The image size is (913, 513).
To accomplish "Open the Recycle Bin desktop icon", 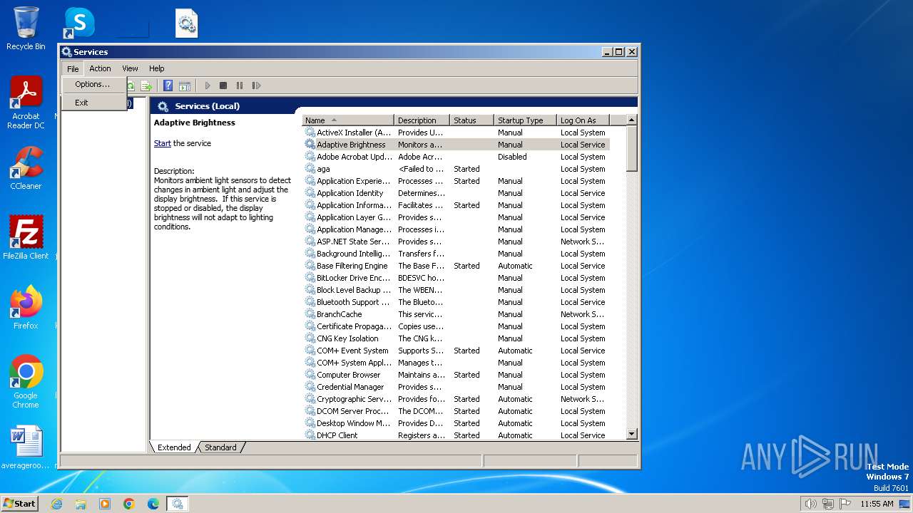I will coord(26,28).
